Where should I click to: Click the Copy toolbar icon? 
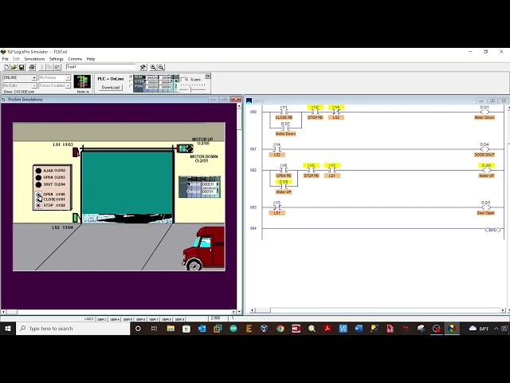[x=49, y=67]
